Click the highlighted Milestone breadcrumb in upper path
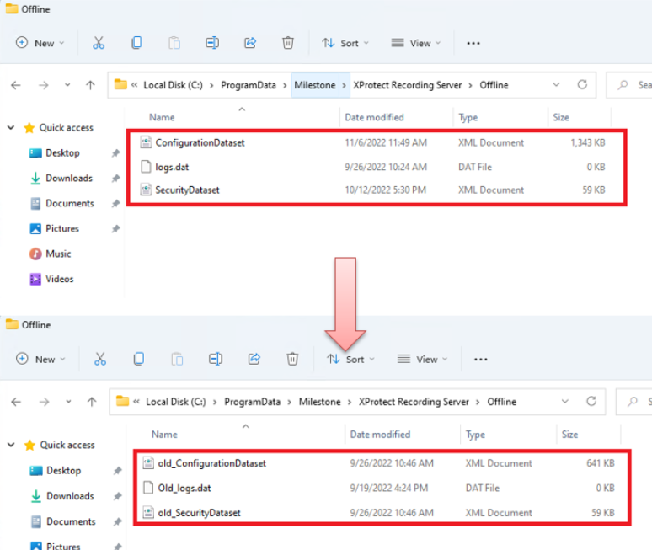Screen dimensions: 652x550 click(314, 85)
